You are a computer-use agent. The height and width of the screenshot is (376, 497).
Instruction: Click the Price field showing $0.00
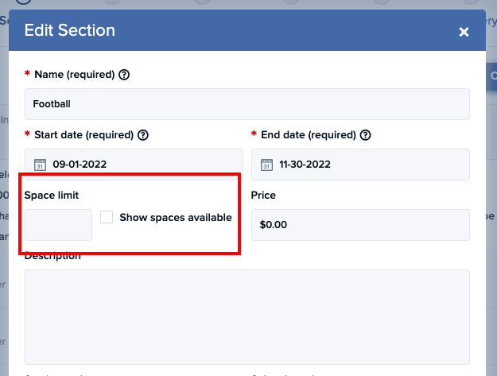[x=360, y=225]
